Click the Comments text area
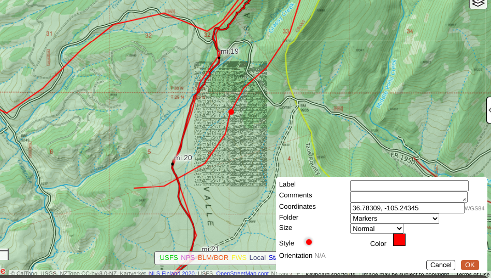The width and height of the screenshot is (491, 278). [409, 196]
